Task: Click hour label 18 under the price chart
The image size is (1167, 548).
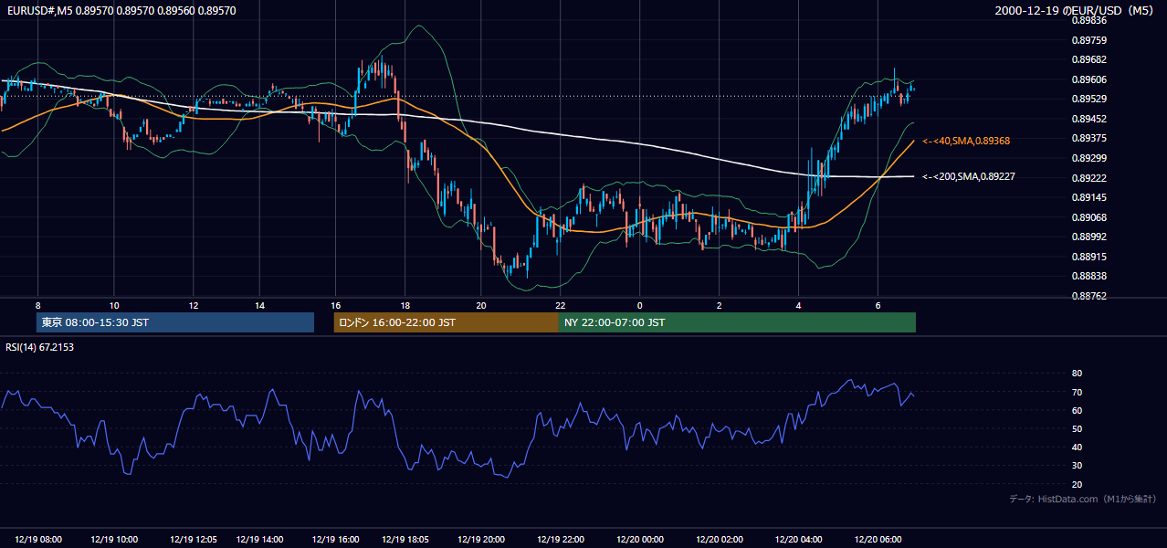Action: pyautogui.click(x=405, y=305)
